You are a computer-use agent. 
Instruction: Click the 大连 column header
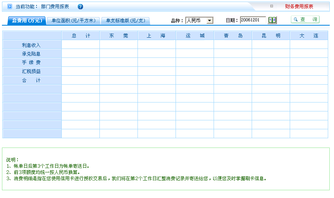tap(309, 36)
